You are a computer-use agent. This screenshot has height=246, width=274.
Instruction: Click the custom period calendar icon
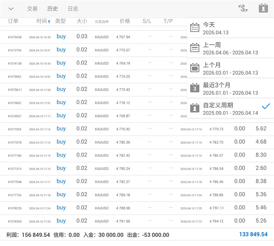195,109
